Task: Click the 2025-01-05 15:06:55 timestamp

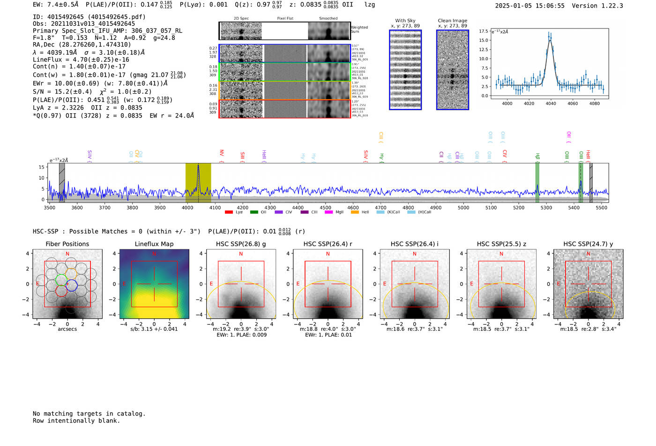Action: coord(530,6)
